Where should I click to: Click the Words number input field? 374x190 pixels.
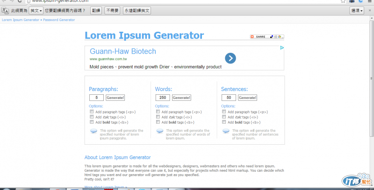[163, 98]
